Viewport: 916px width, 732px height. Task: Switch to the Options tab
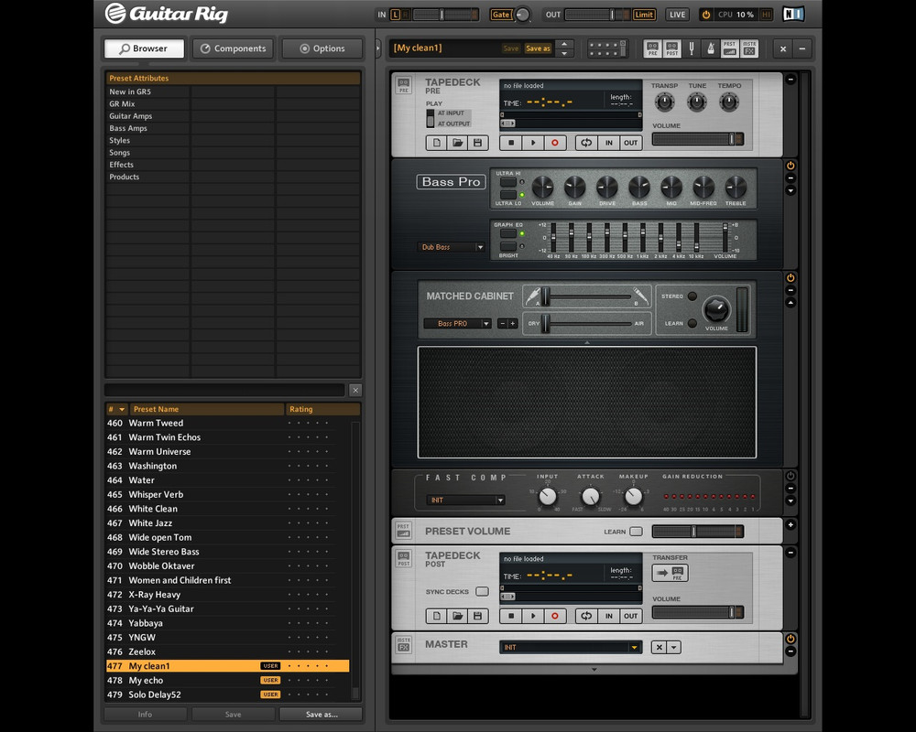[x=322, y=48]
